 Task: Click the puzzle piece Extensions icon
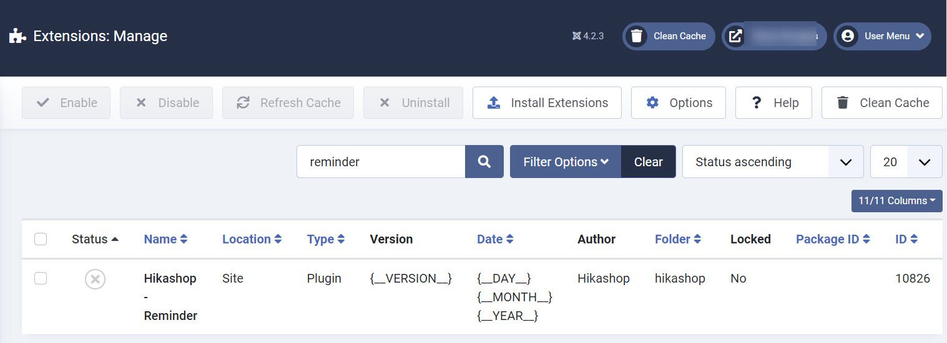17,36
